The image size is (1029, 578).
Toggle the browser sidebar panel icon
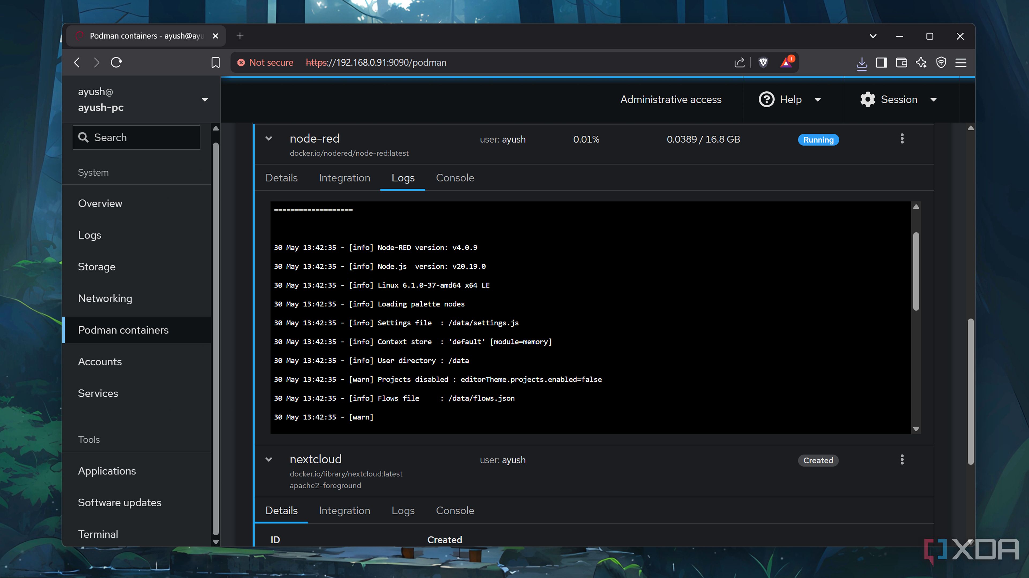[881, 63]
